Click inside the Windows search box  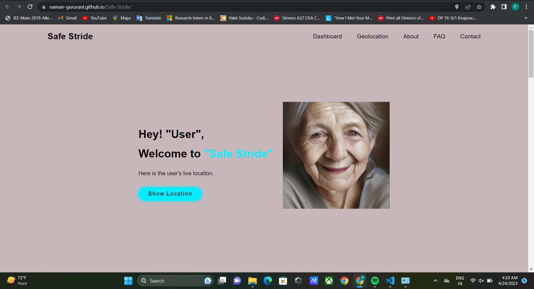tap(175, 281)
